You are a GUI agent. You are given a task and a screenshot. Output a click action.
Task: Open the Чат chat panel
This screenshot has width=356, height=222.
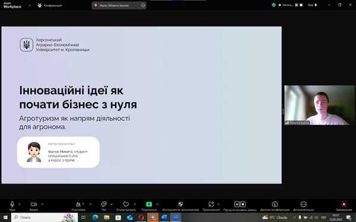coord(104,205)
